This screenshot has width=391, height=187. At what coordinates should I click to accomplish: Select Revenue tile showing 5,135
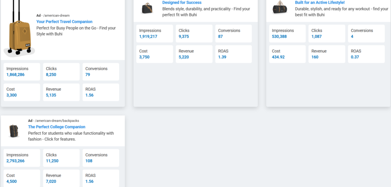pyautogui.click(x=61, y=92)
